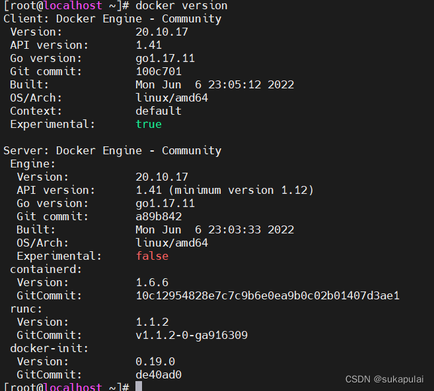The image size is (434, 391).
Task: Click the docker version command text
Action: pos(181,5)
